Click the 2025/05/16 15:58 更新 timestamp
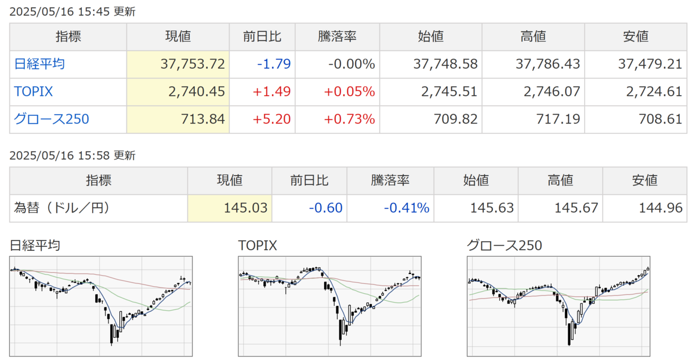Image resolution: width=696 pixels, height=361 pixels. click(x=72, y=155)
